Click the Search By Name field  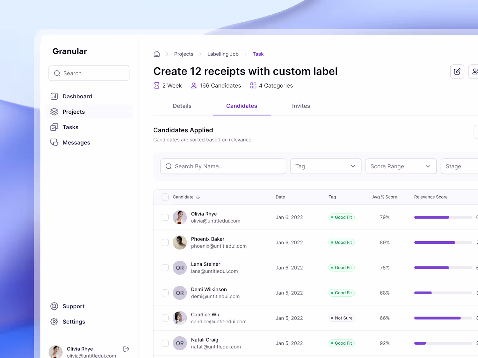[223, 166]
